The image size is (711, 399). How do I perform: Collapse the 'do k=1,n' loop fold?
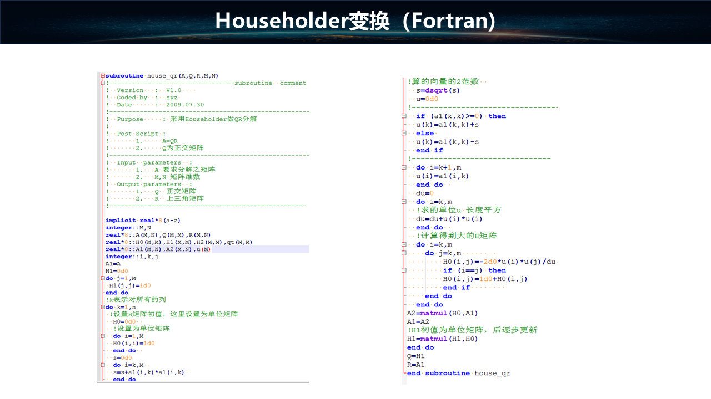(103, 307)
